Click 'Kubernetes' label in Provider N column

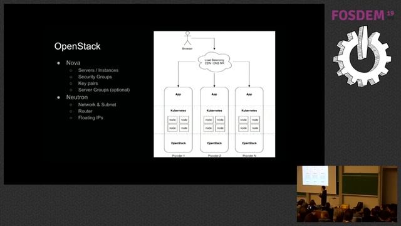(249, 110)
